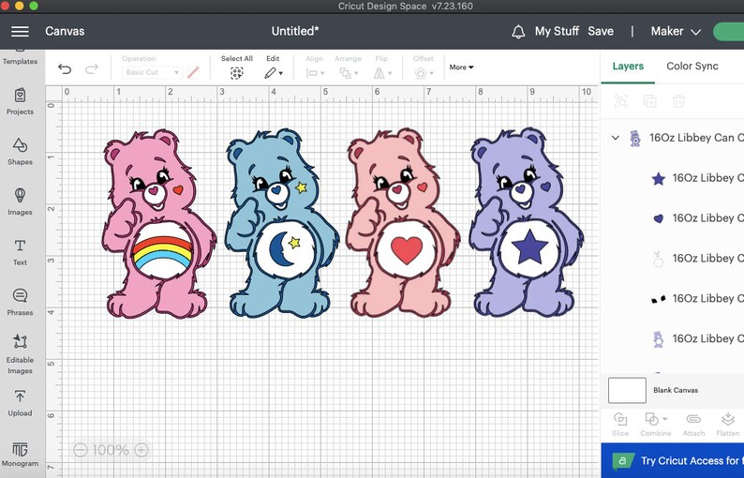Click the Select All icon
744x478 pixels.
237,72
